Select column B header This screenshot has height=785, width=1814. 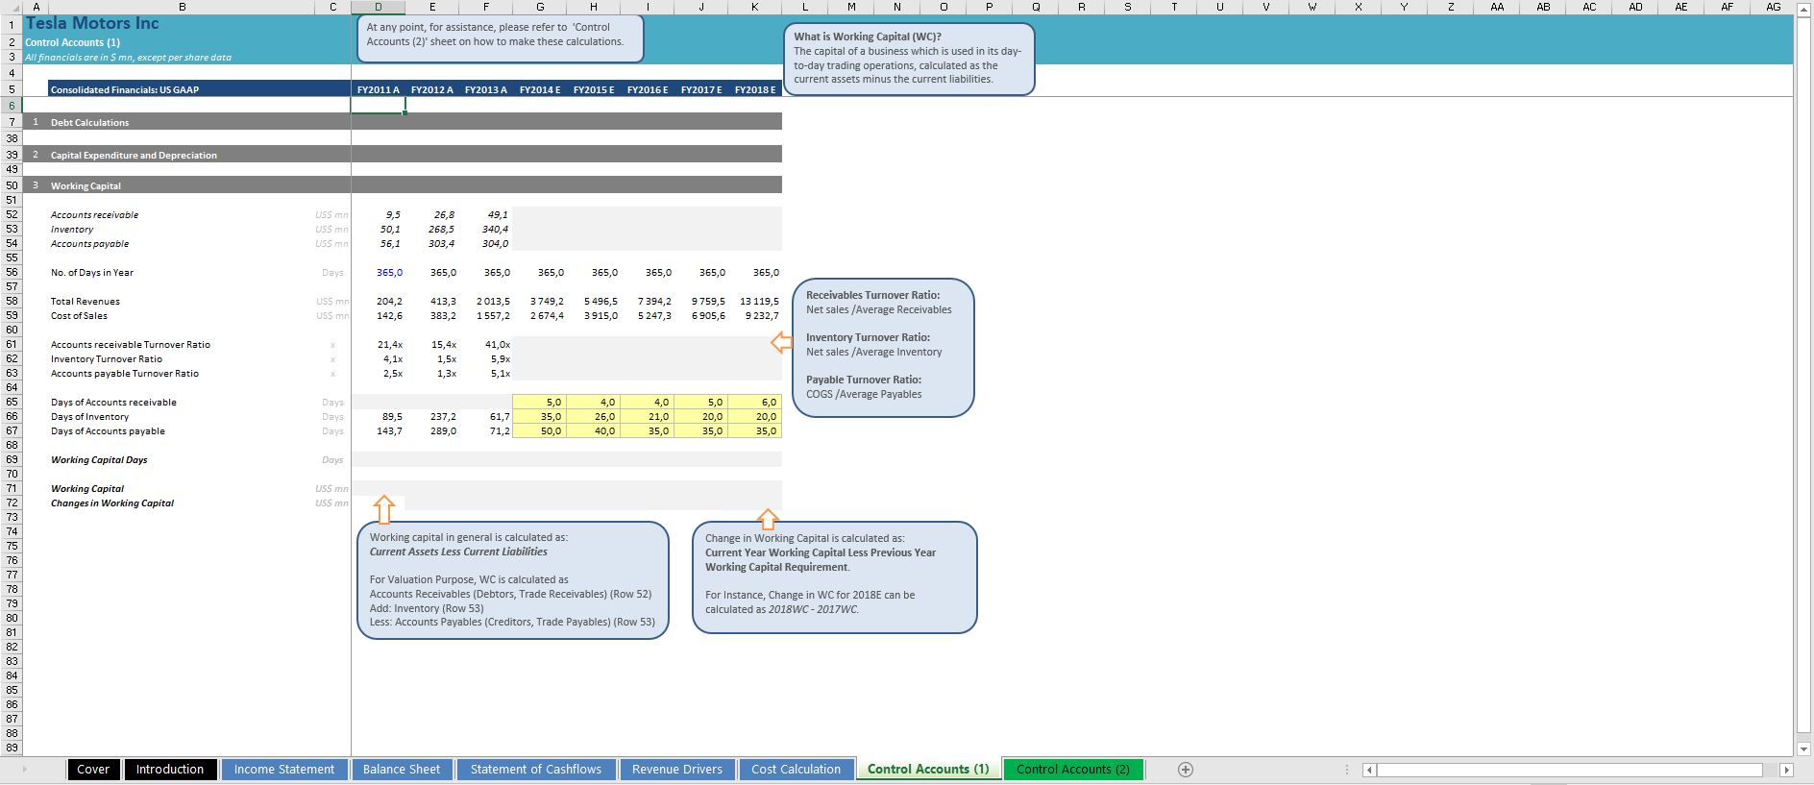point(182,7)
